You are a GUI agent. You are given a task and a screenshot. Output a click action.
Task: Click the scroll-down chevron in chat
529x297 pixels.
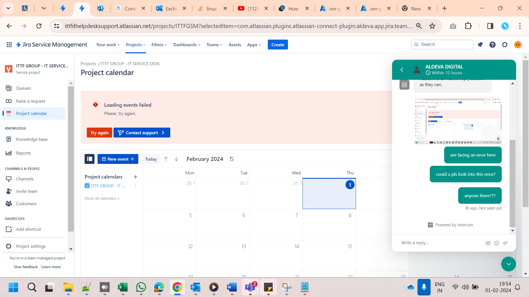[508, 264]
